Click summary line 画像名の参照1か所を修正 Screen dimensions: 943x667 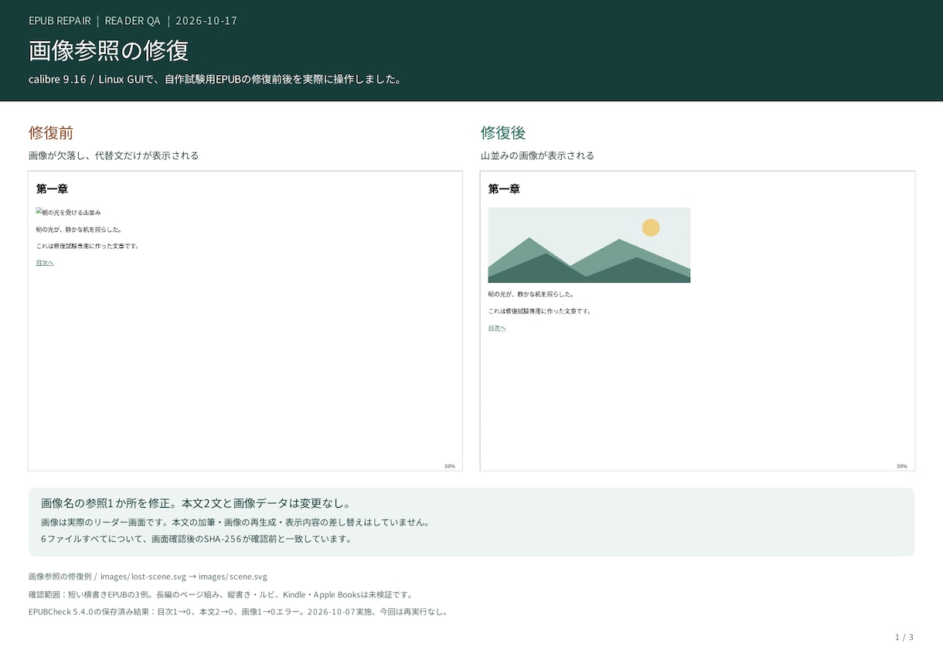click(x=196, y=504)
